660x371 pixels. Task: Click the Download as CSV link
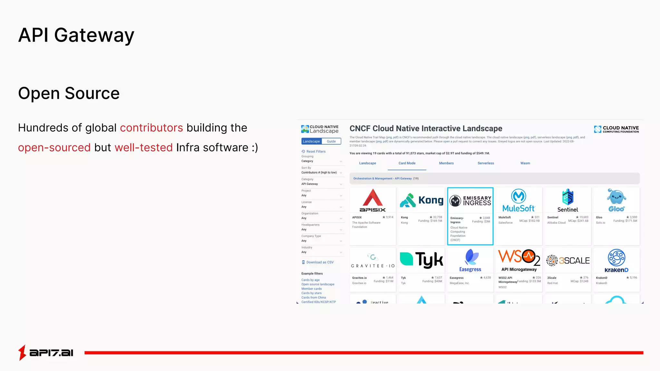[x=320, y=262]
